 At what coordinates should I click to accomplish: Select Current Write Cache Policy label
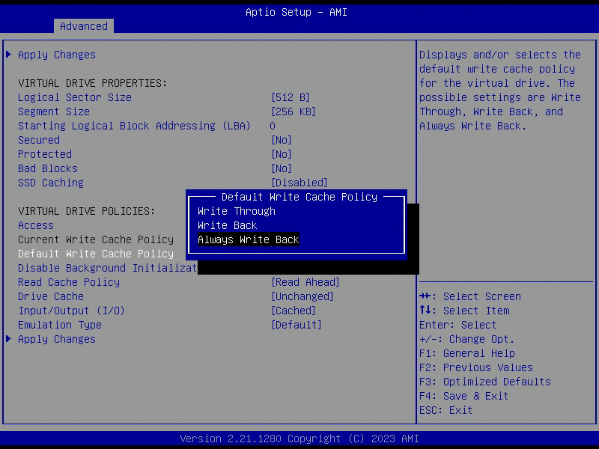(96, 239)
